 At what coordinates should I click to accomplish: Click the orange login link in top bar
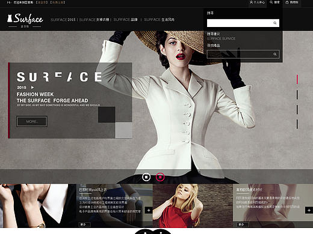click(42, 2)
